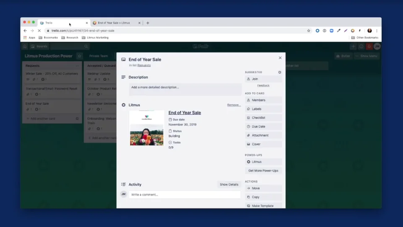
Task: Click the Litmus power-up section icon
Action: [123, 105]
